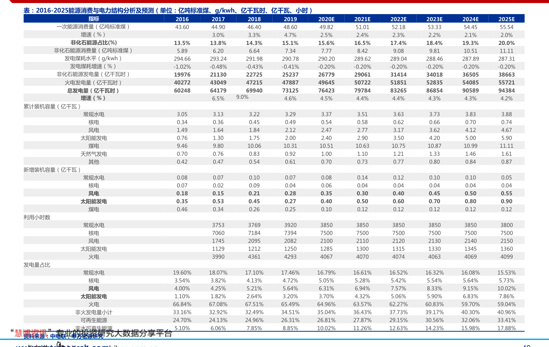Click wind share value '10.02%'
This screenshot has width=549, height=347.
point(507,289)
